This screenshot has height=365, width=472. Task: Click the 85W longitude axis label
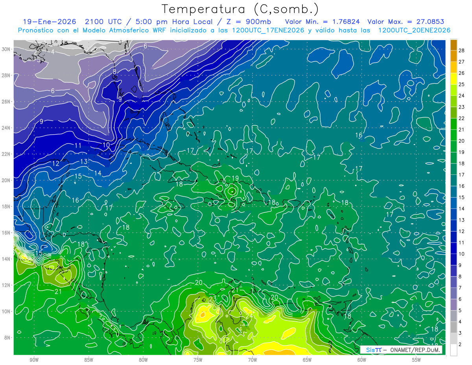(88, 359)
